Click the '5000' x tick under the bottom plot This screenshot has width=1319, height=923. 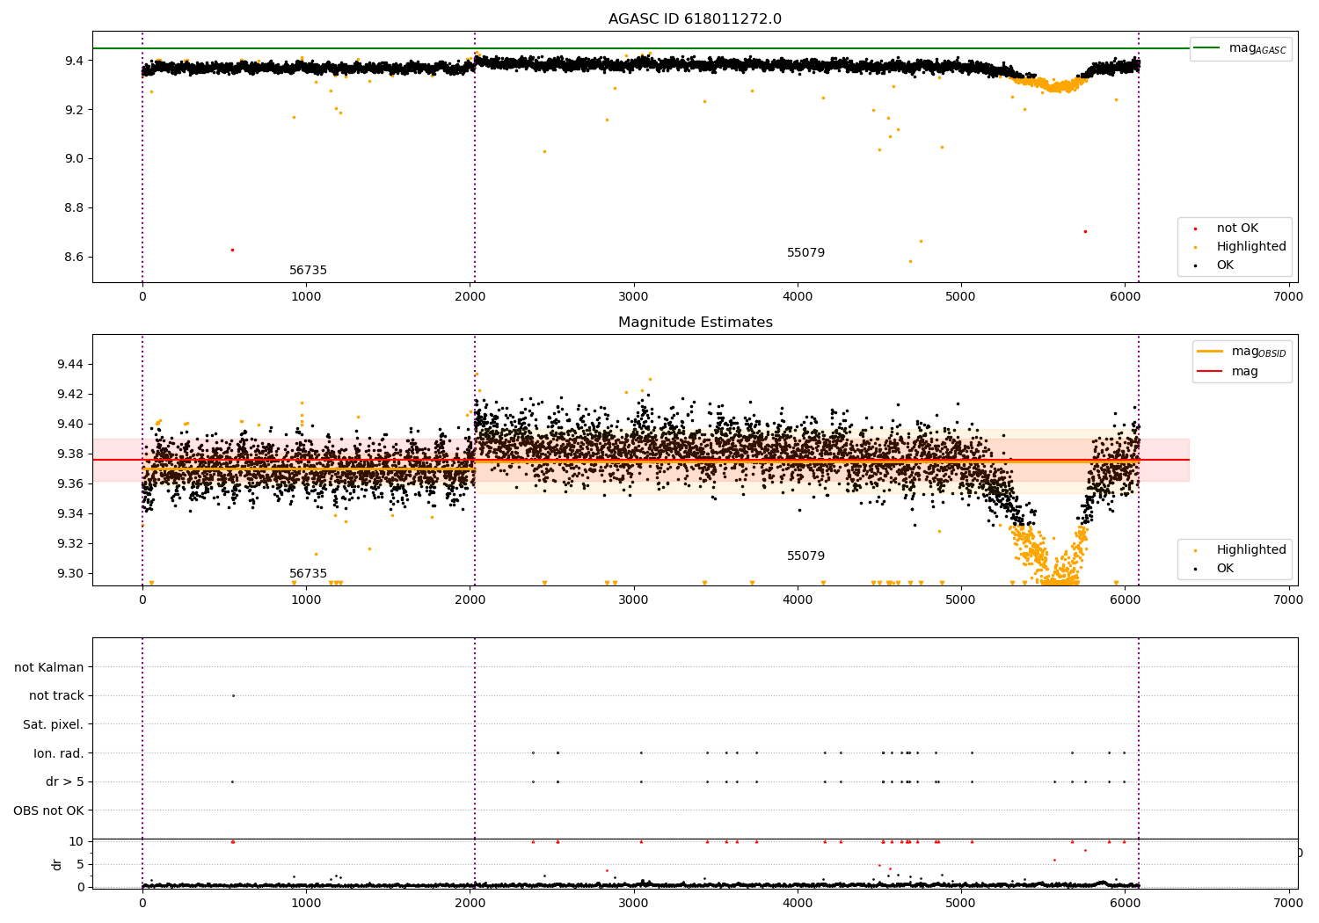click(961, 903)
